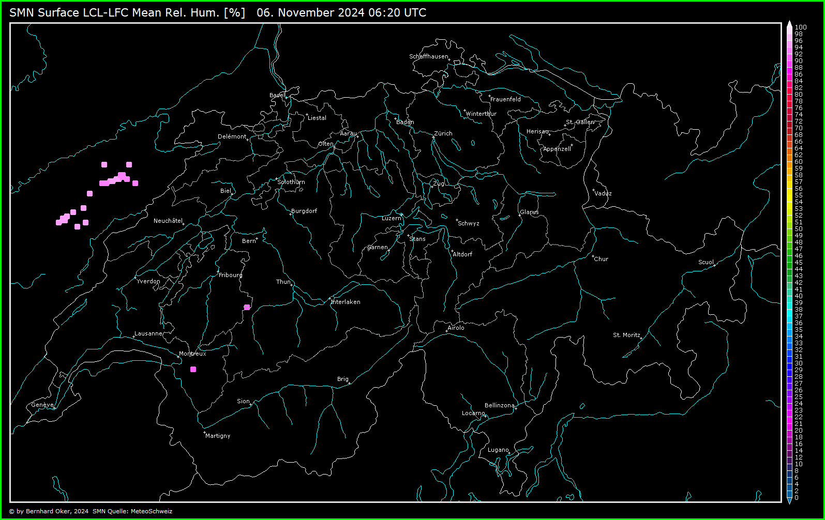Click the 66 value on the color scale

[799, 142]
